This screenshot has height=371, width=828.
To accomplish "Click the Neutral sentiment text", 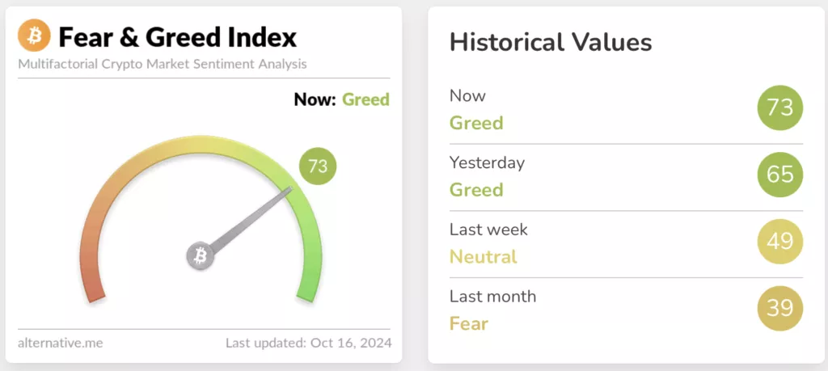I will point(483,257).
